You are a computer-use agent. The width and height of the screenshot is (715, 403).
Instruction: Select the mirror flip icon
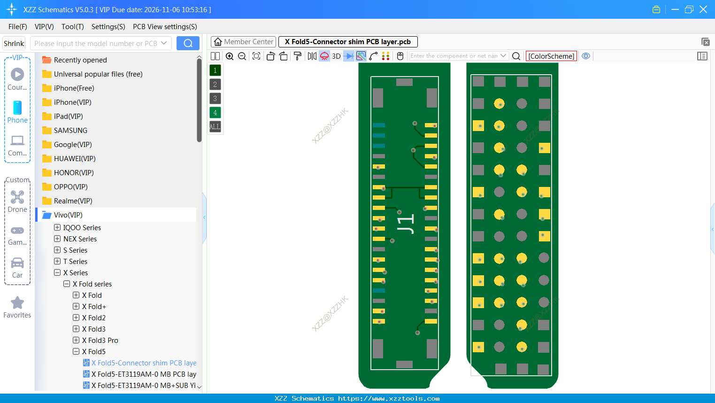[x=312, y=56]
